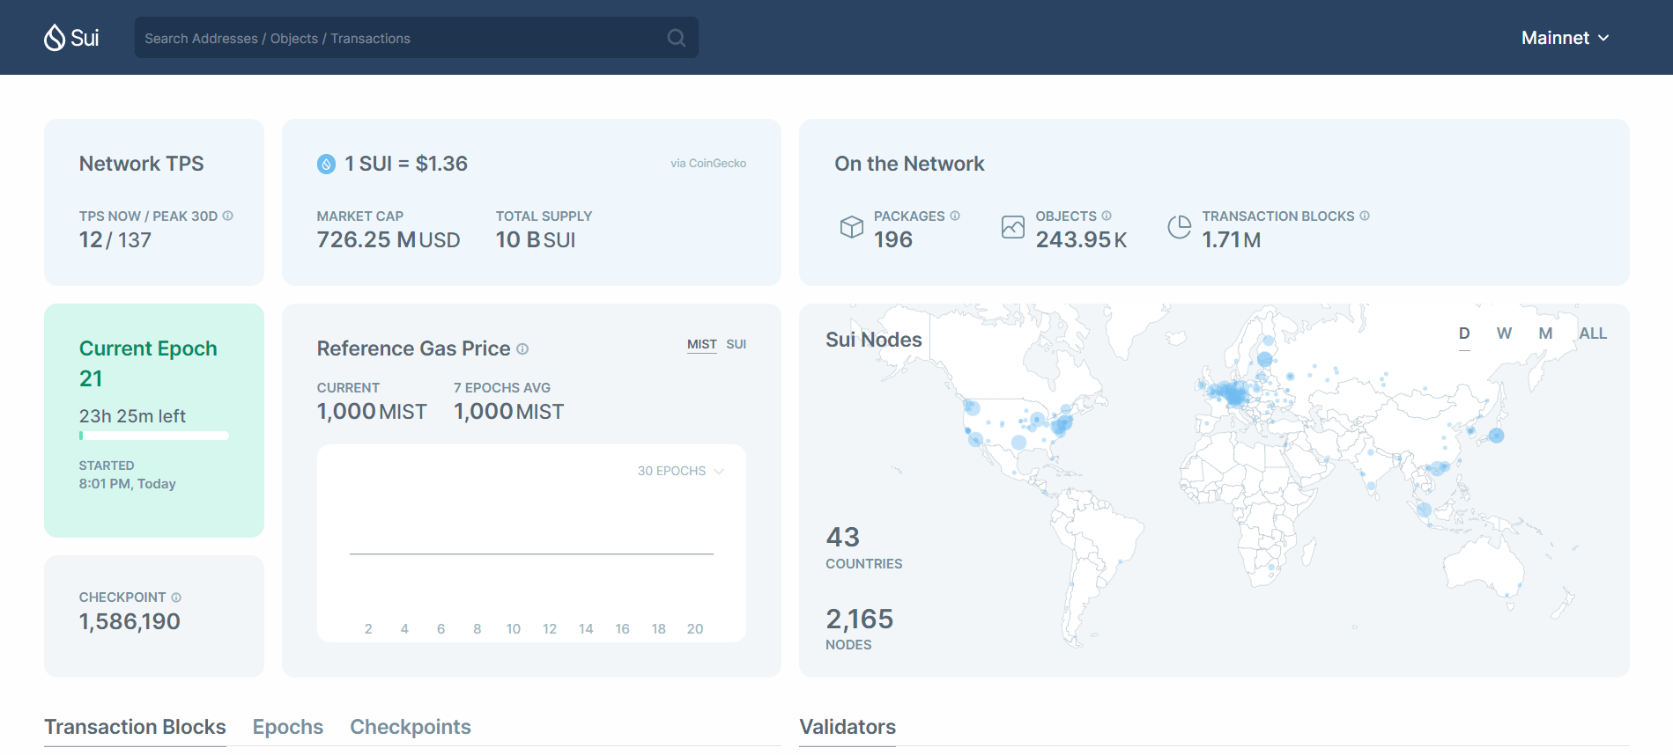The width and height of the screenshot is (1673, 755).
Task: Expand the 30 EPOCHS dropdown
Action: [x=680, y=471]
